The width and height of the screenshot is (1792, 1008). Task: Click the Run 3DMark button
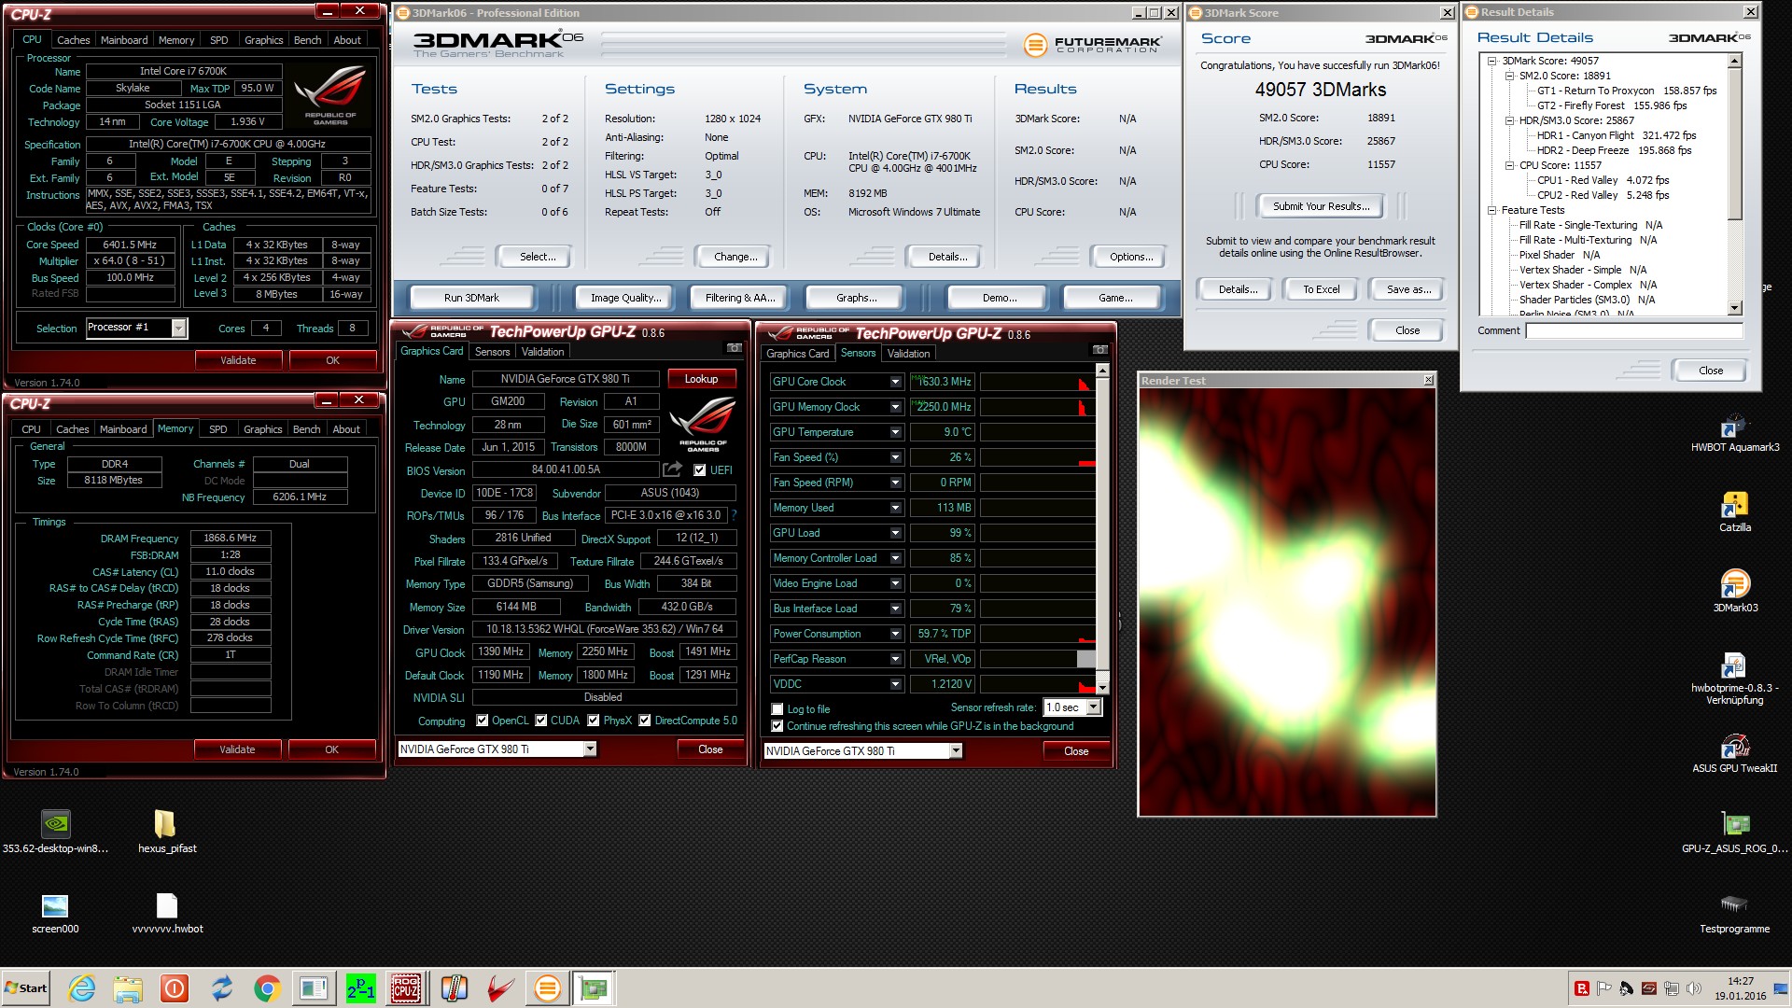click(x=471, y=298)
